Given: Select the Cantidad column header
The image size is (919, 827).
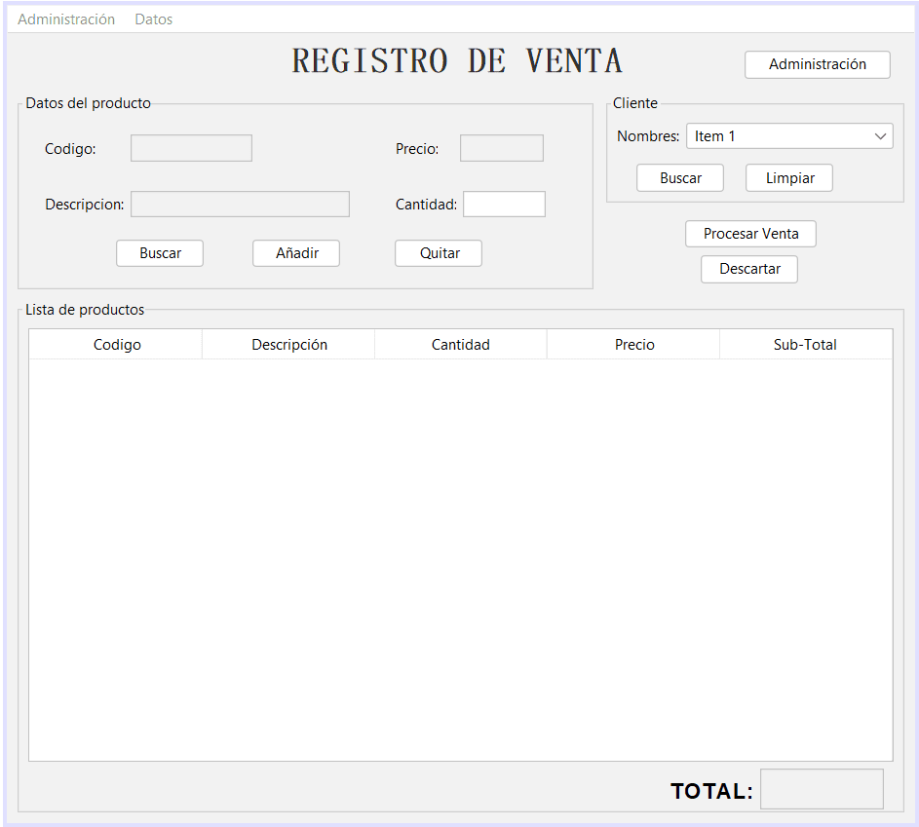Looking at the screenshot, I should [461, 345].
